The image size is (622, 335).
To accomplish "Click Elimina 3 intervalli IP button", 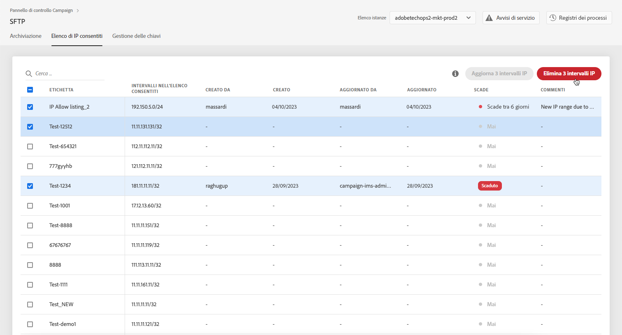I will click(569, 74).
